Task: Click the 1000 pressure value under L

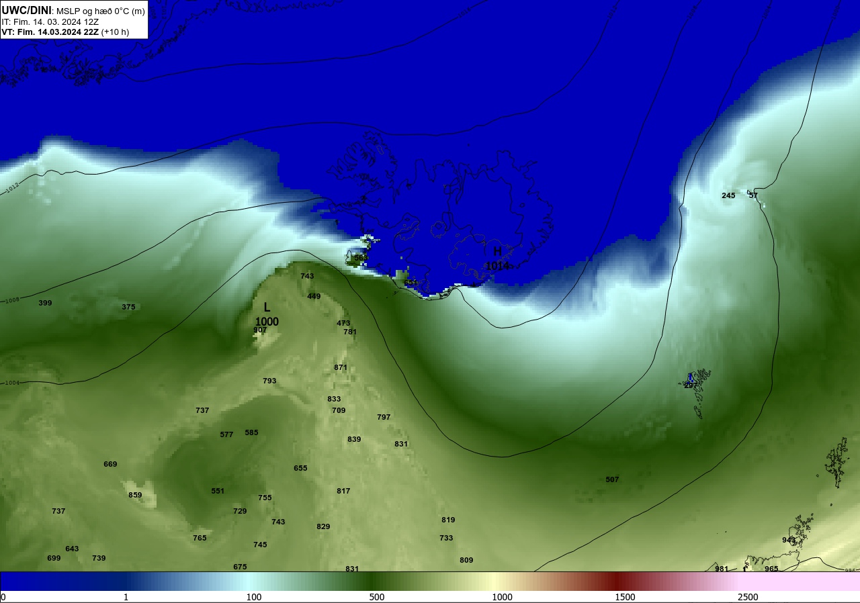Action: (x=267, y=322)
